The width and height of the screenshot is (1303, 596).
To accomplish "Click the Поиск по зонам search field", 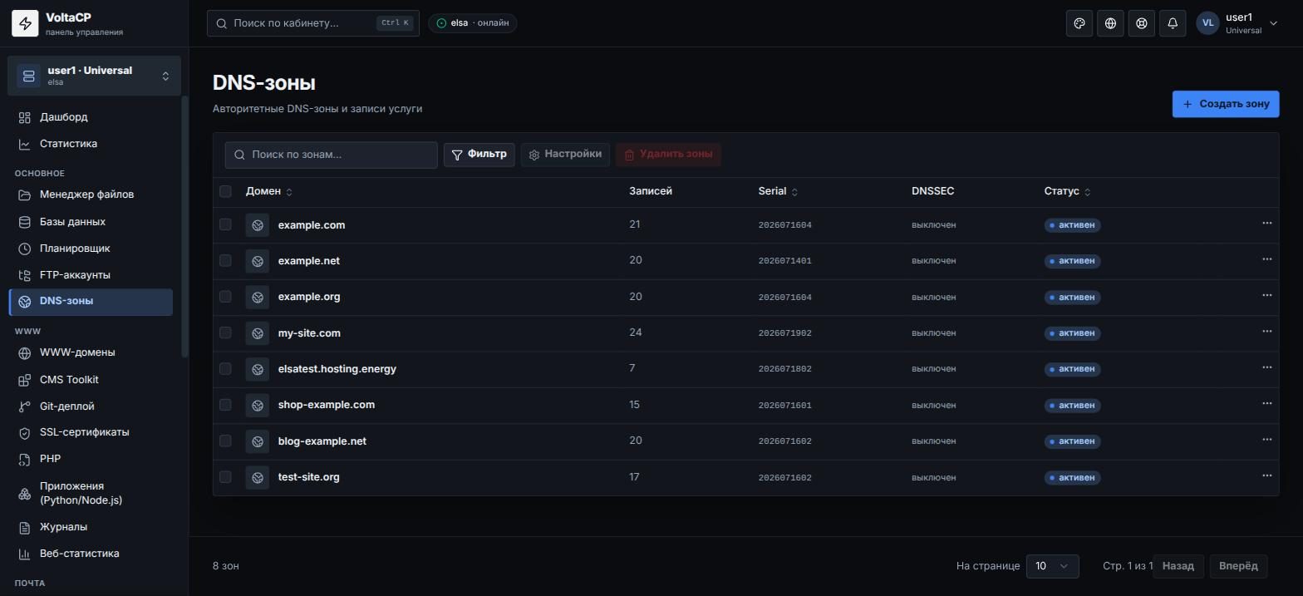I will click(331, 155).
